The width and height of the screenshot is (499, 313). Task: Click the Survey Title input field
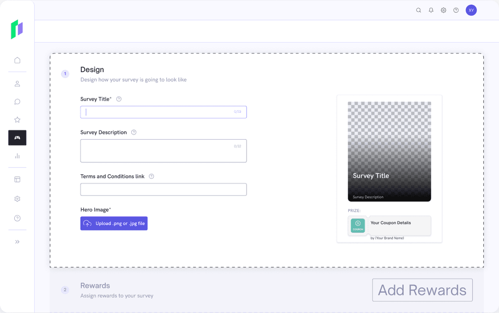tap(163, 112)
